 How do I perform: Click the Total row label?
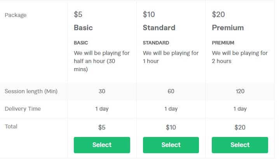[11, 127]
